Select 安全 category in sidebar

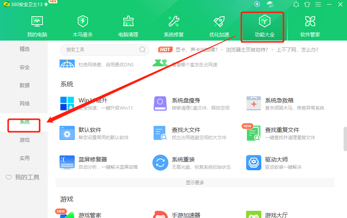(25, 67)
